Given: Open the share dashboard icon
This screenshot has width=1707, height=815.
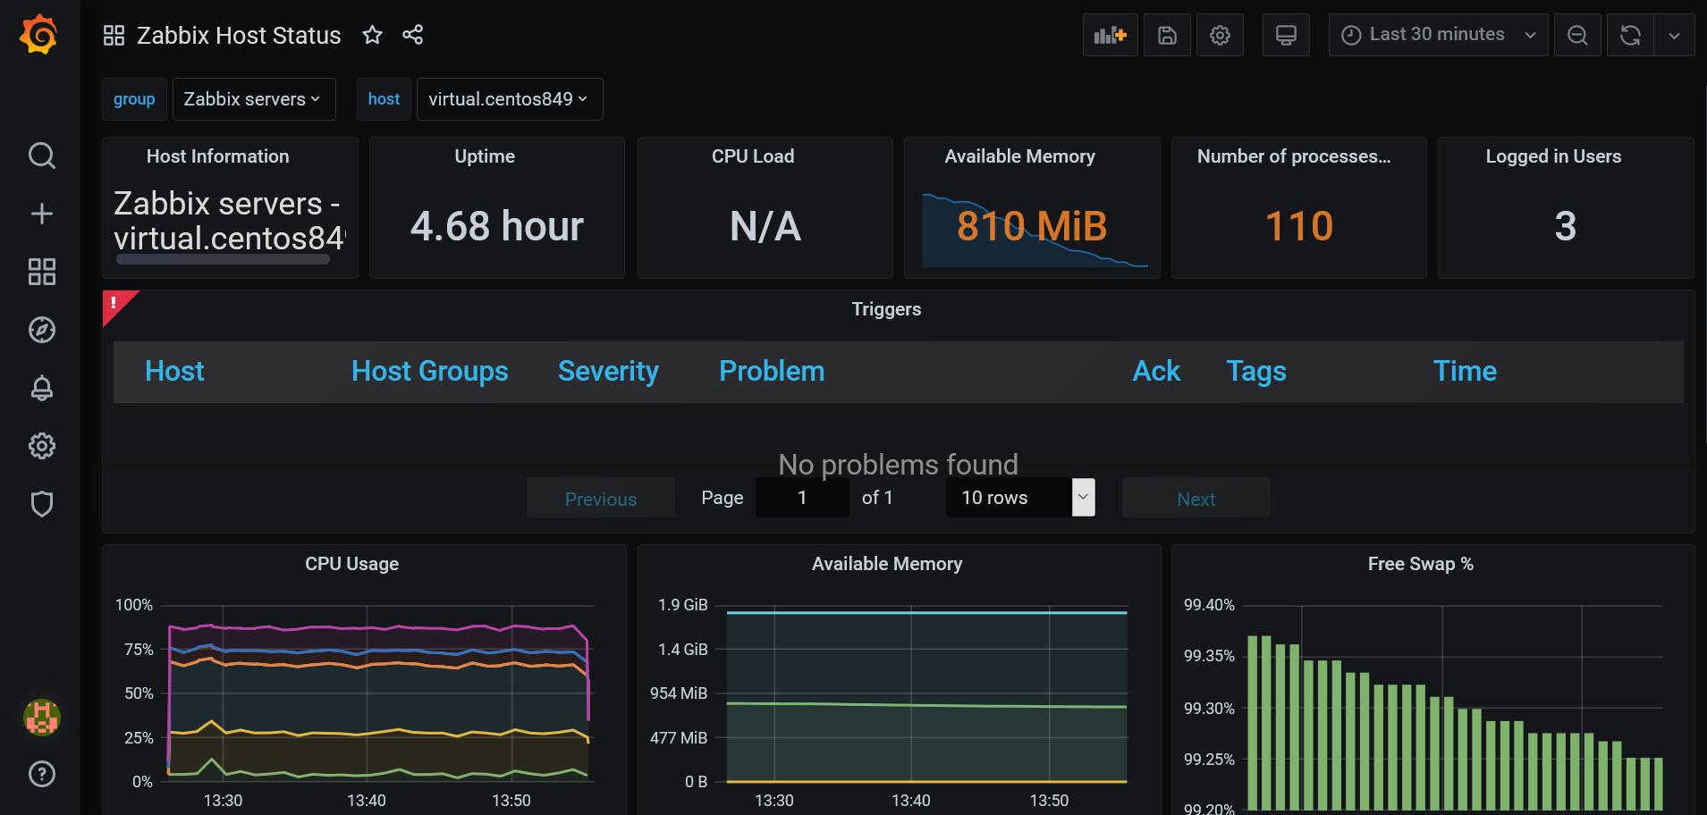Looking at the screenshot, I should point(412,34).
